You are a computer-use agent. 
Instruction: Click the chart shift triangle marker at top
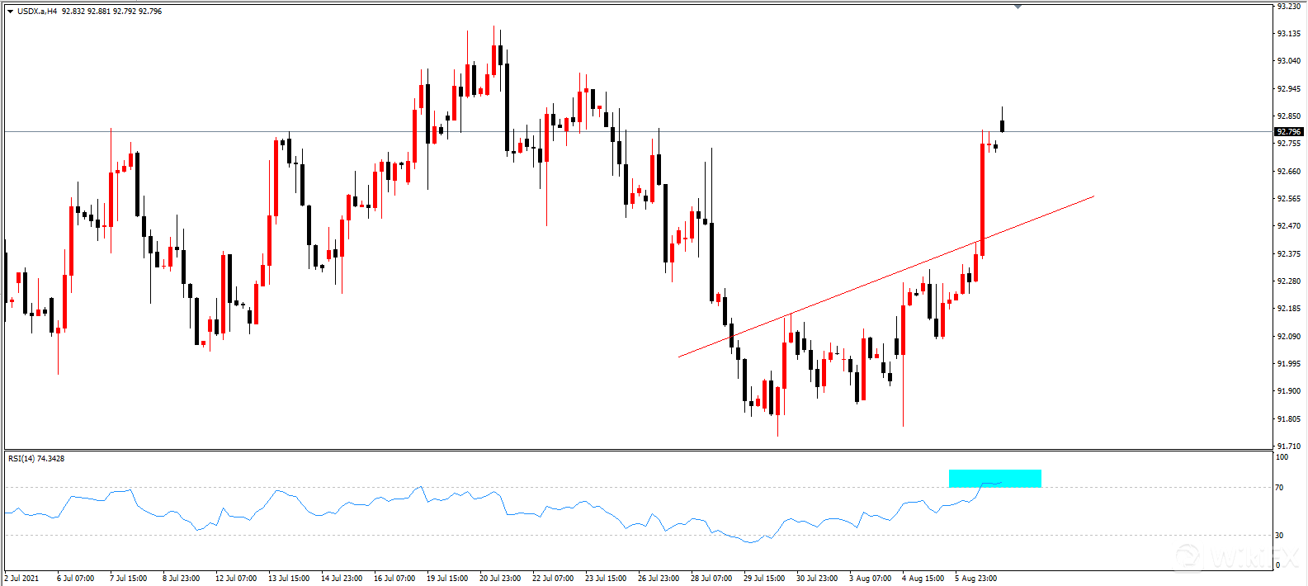point(1018,7)
